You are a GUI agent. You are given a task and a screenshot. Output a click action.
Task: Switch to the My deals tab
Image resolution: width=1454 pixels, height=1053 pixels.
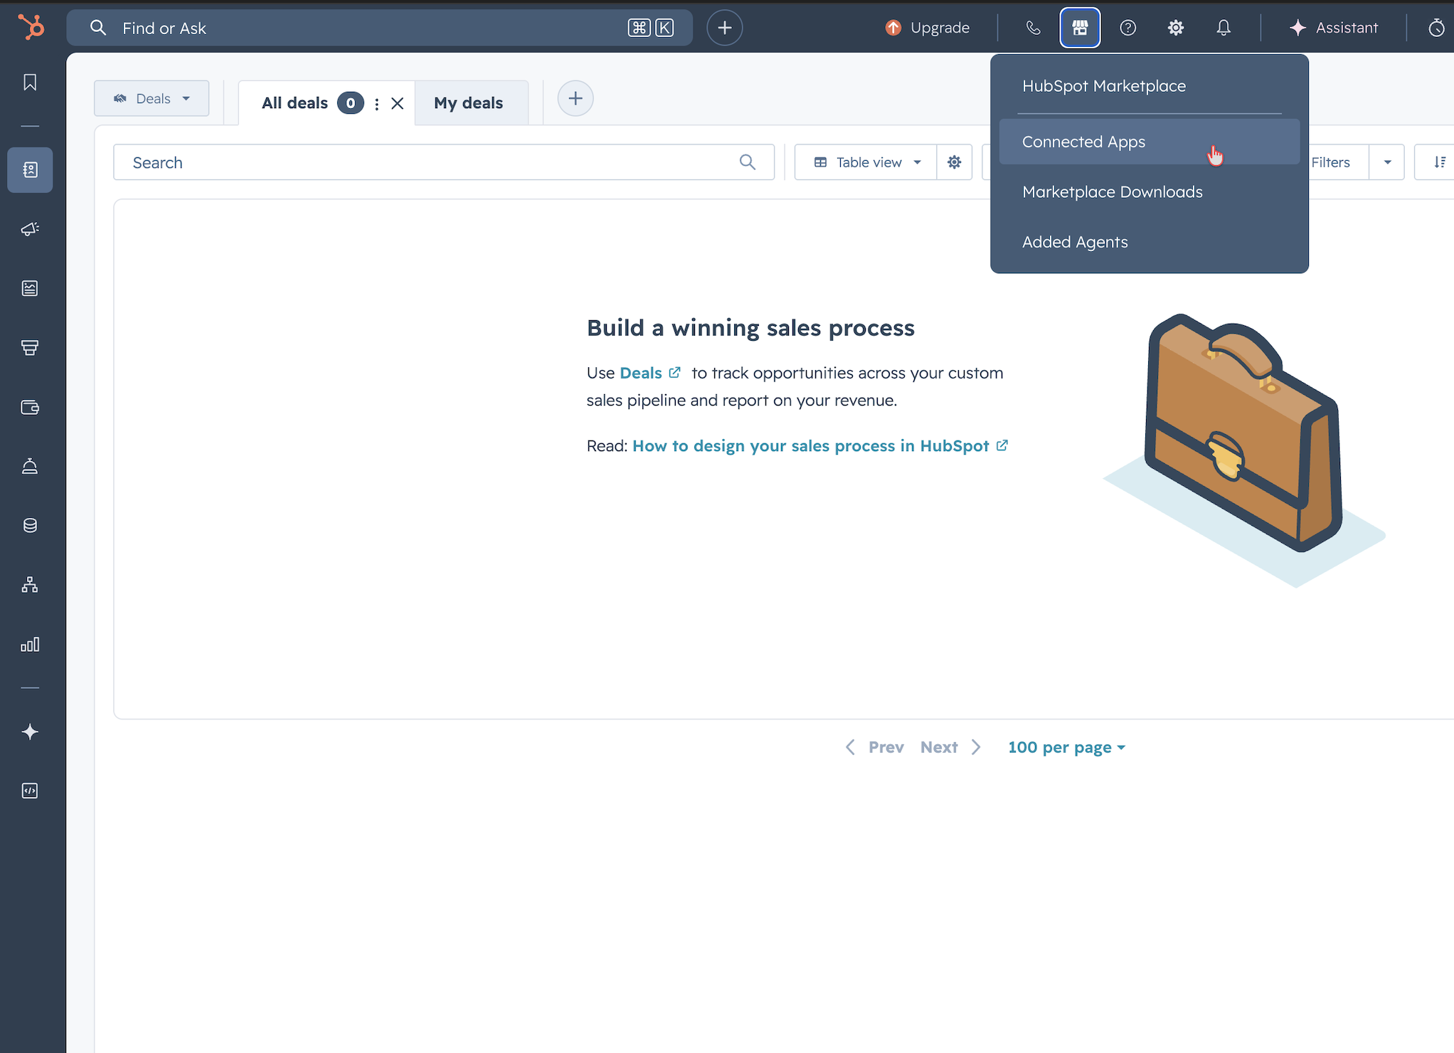pyautogui.click(x=470, y=103)
